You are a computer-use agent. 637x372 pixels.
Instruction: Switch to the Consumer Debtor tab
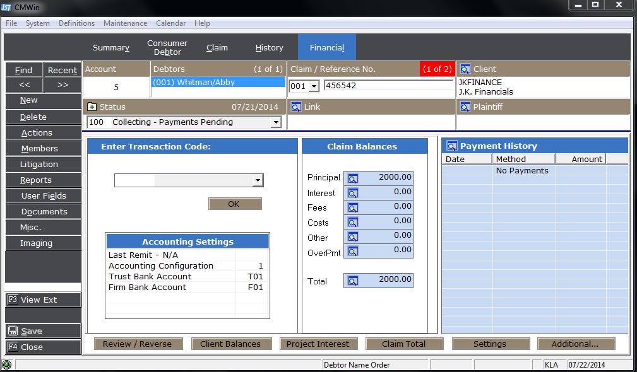(x=167, y=48)
